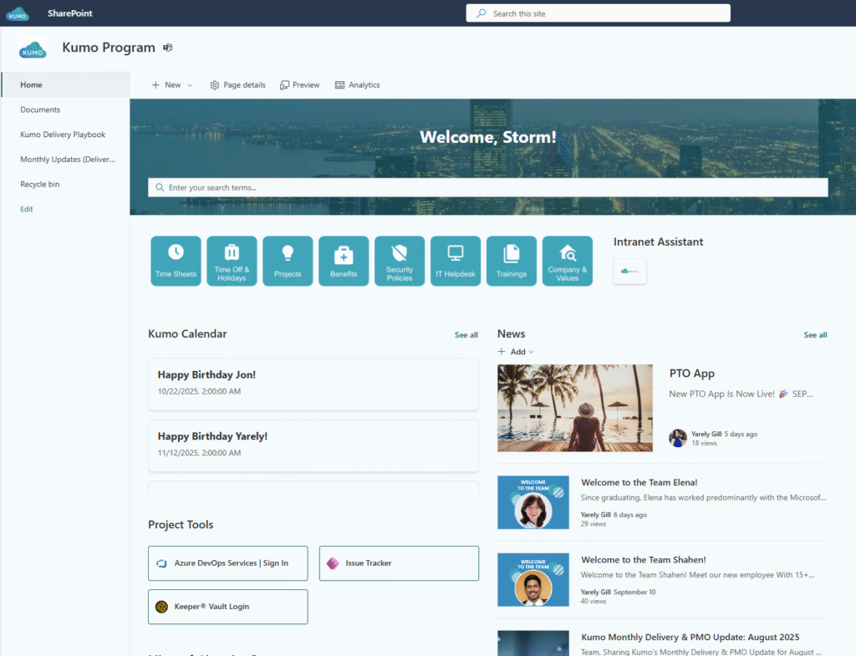The image size is (856, 656).
Task: Open the Time Off & Holidays tile
Action: pyautogui.click(x=232, y=261)
